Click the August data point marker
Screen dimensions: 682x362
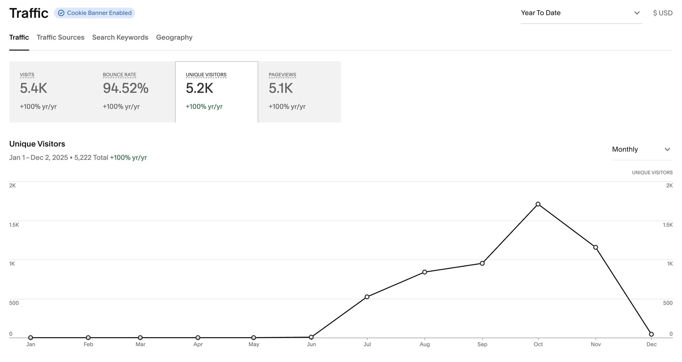424,272
